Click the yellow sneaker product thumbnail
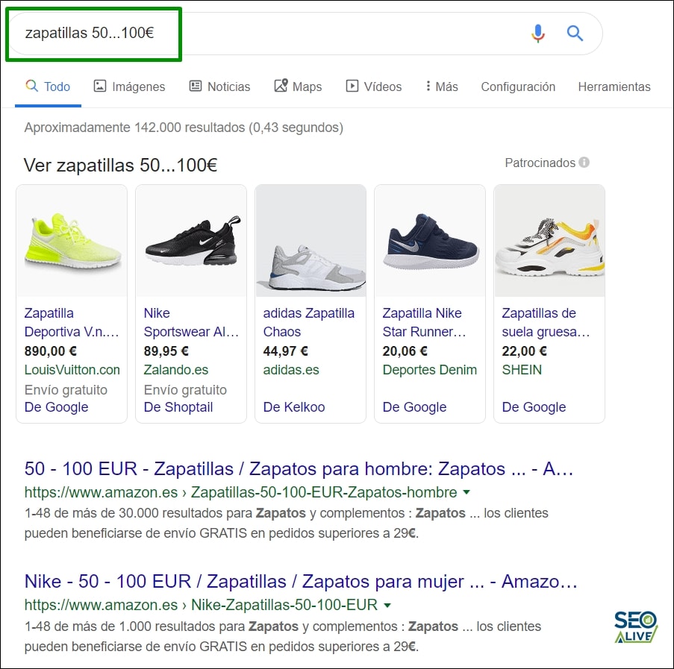The width and height of the screenshot is (674, 669). point(71,240)
